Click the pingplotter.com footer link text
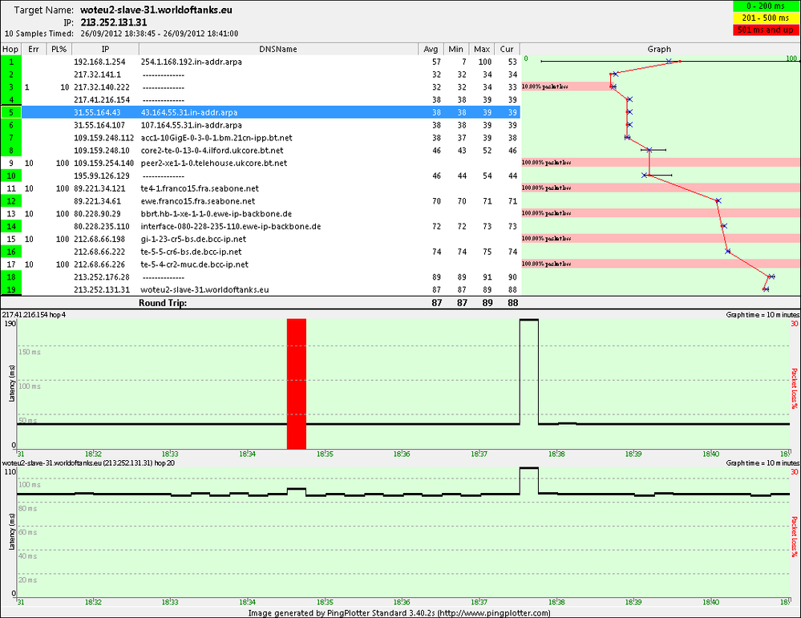Viewport: 801px width, 618px height. (x=494, y=613)
